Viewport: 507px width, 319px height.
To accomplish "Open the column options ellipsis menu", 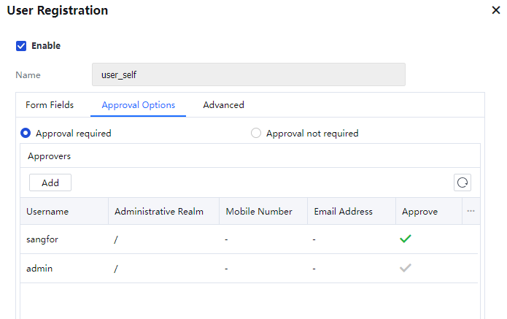I will 471,211.
